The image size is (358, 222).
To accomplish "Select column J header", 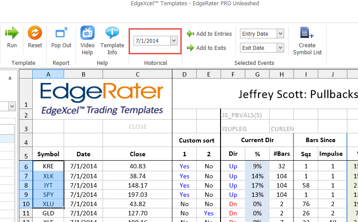I will click(x=333, y=74).
